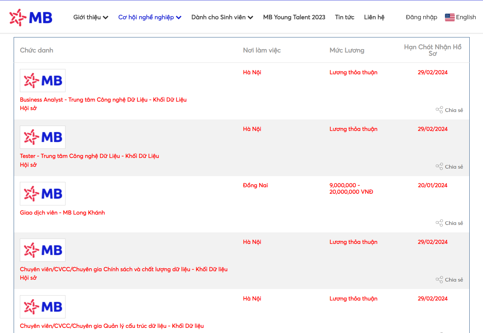This screenshot has height=333, width=483.
Task: Click Lương thỏa thuận of Quản lý cấu trúc job
Action: 353,298
